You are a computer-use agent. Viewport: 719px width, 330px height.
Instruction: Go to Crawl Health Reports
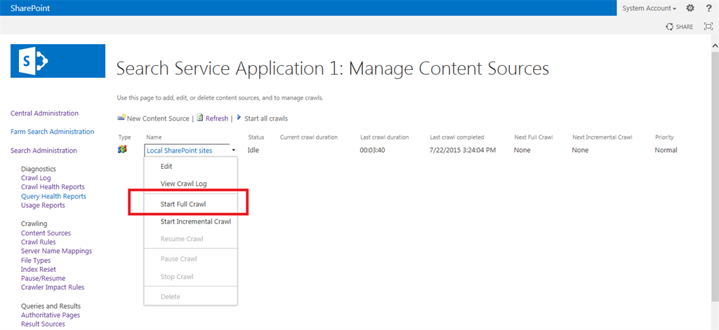coord(53,187)
